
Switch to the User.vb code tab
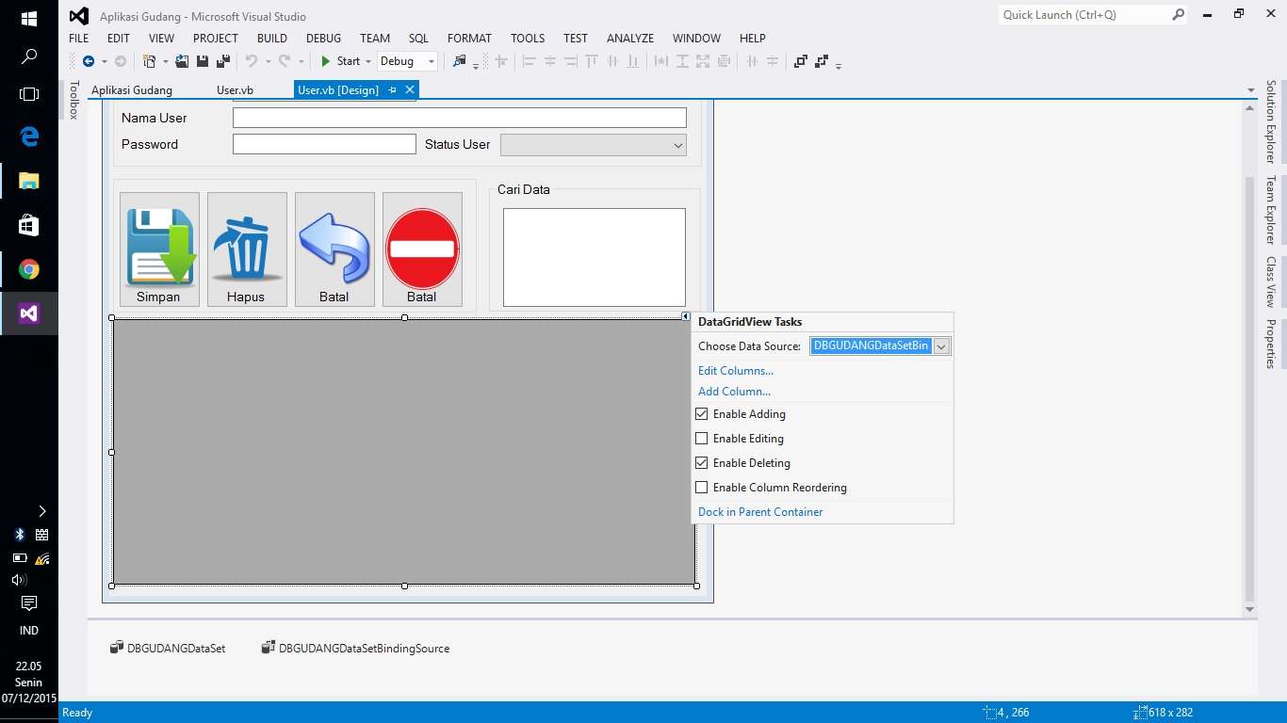coord(236,90)
